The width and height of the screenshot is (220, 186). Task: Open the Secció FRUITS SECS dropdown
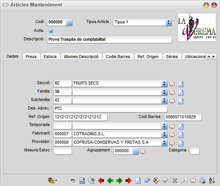pos(164,83)
